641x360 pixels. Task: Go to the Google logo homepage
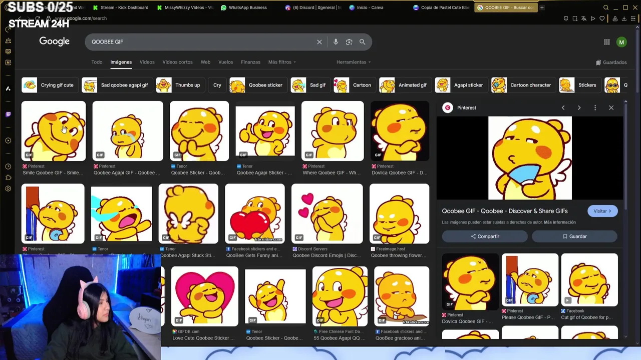(54, 41)
